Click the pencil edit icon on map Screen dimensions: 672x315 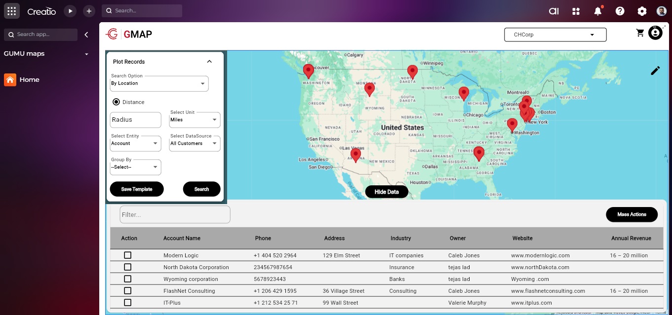pos(655,70)
